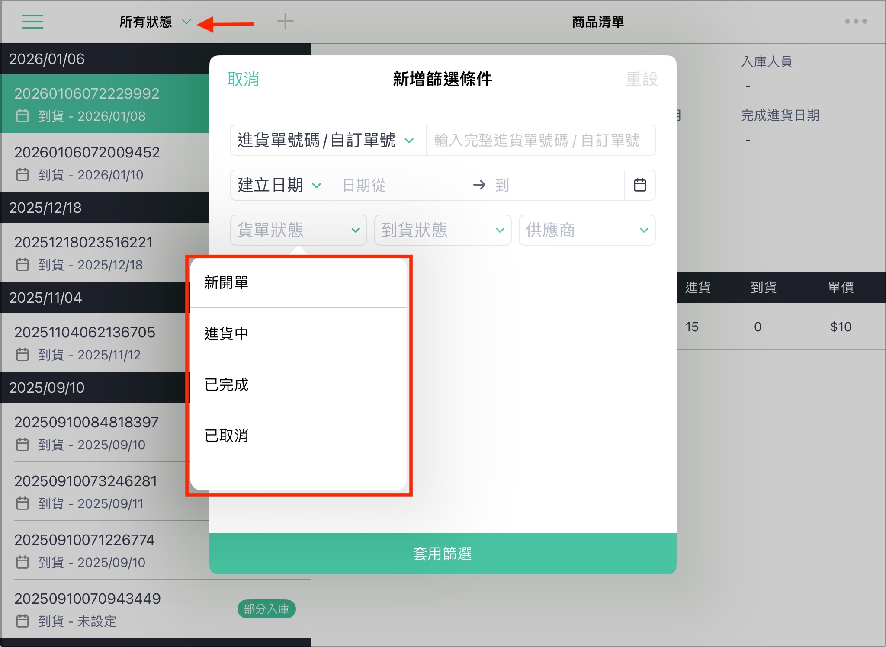
Task: Click the 單價 column header
Action: (841, 287)
